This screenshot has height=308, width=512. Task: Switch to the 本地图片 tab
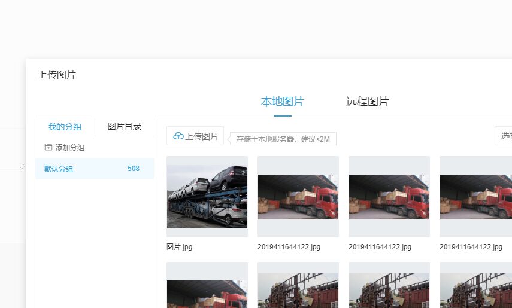(283, 102)
